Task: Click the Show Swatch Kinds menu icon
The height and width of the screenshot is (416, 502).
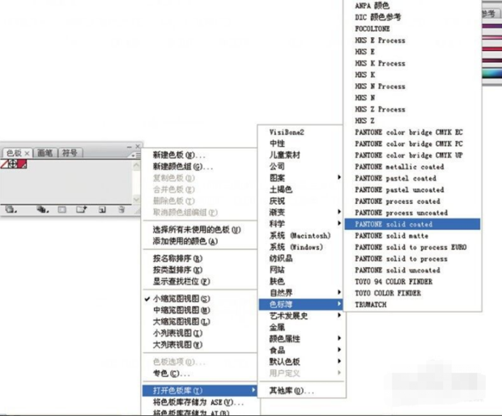Action: (42, 210)
